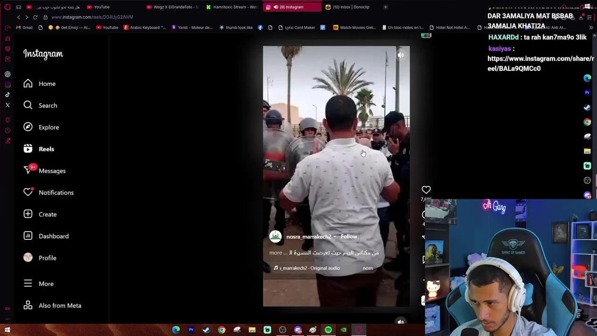Image resolution: width=597 pixels, height=336 pixels.
Task: Open OBS Studio from taskbar
Action: 283,330
